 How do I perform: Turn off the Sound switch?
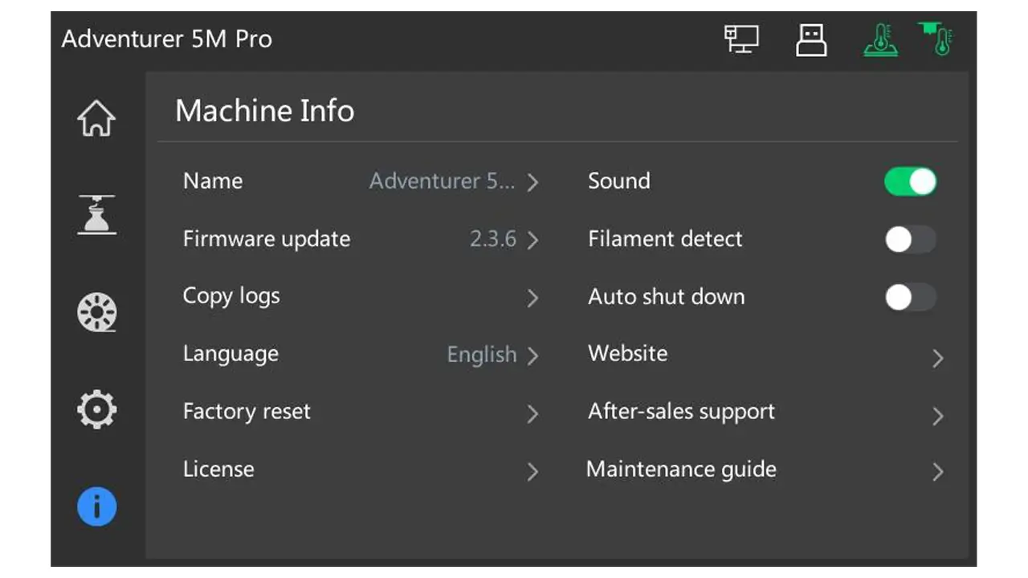[910, 181]
